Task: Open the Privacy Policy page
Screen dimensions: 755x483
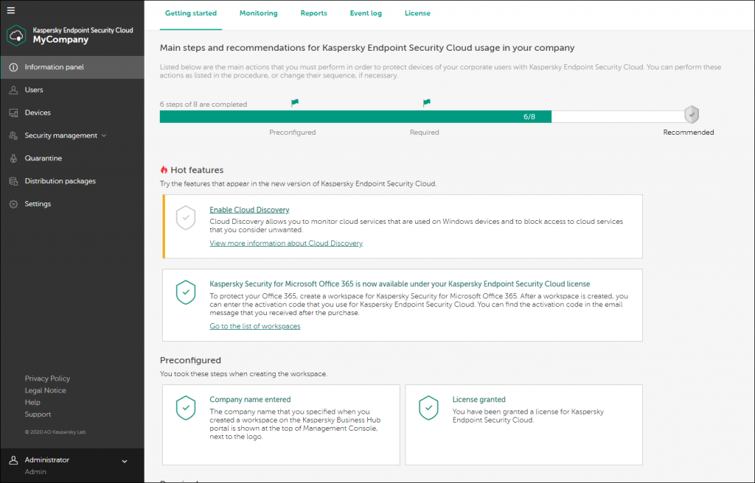Action: (47, 378)
